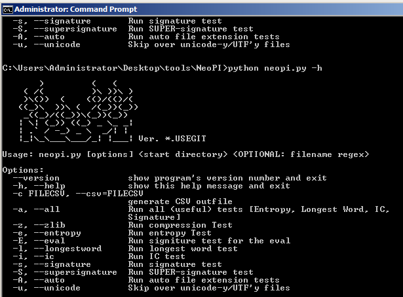Click the '-c FILECSV, --csv=FILECSV' option
Screen dimensions: 403x297
[x=78, y=194]
